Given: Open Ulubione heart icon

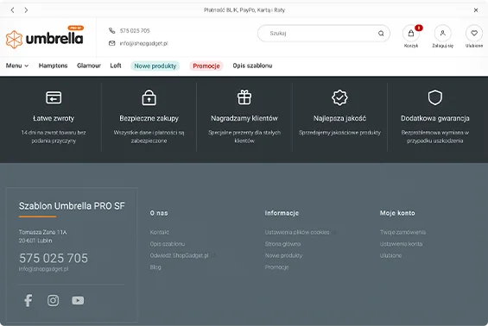Looking at the screenshot, I should click(x=474, y=34).
